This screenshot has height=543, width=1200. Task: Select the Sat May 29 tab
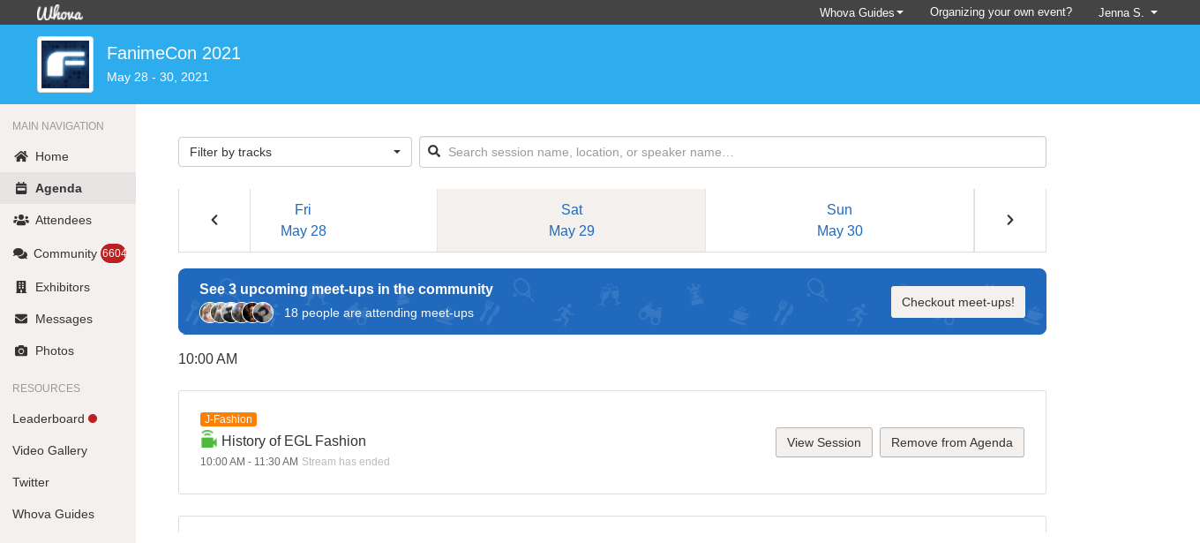(x=572, y=220)
